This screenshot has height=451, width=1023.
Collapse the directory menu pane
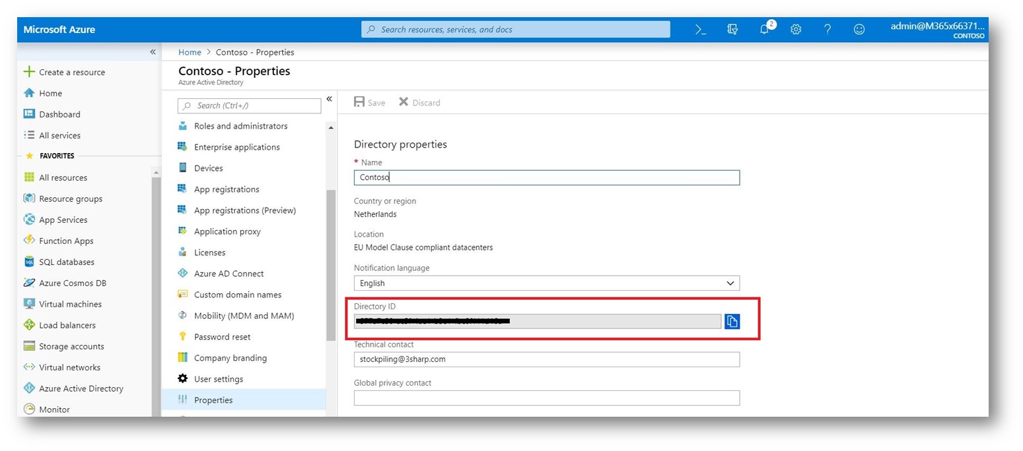[329, 99]
